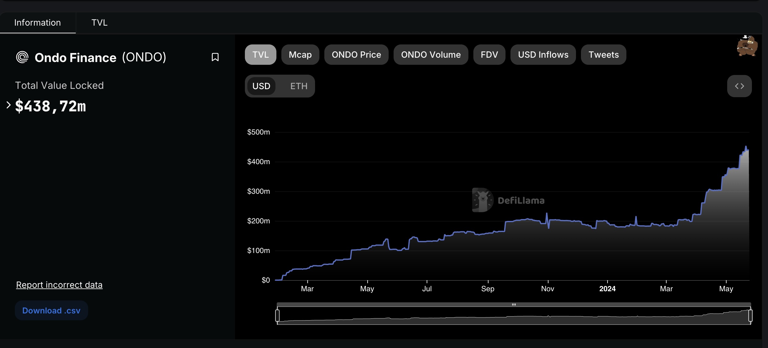The image size is (768, 348).
Task: Select USD as chart denomination
Action: tap(261, 86)
